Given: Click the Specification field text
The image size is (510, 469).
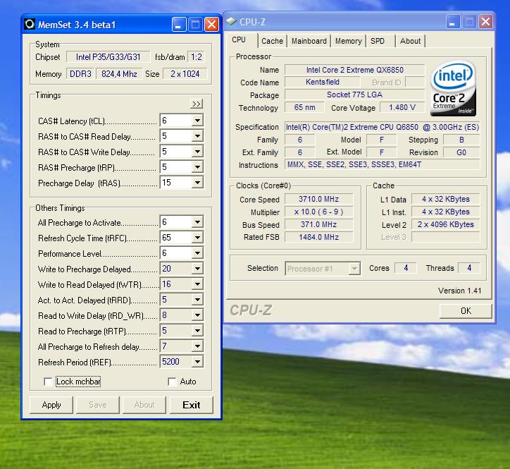Looking at the screenshot, I should point(382,127).
